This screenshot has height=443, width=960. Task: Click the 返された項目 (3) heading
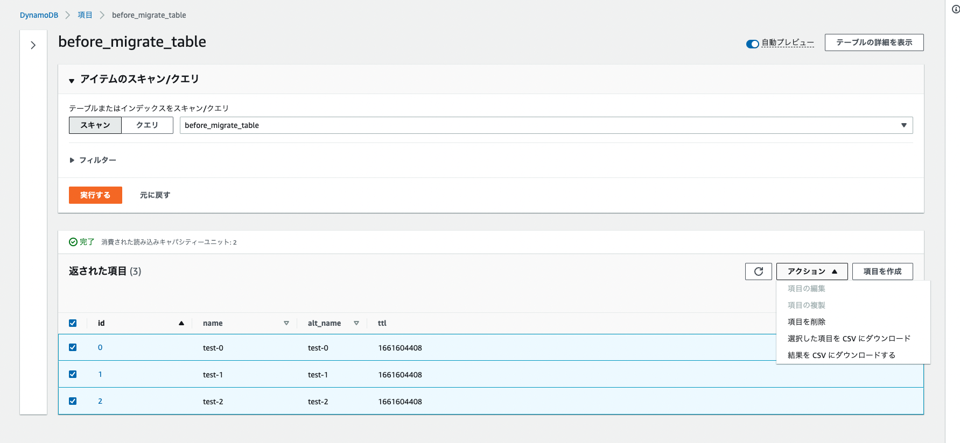105,271
